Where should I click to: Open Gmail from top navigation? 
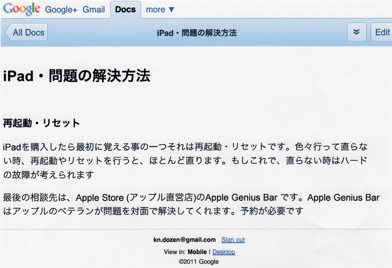pos(94,10)
